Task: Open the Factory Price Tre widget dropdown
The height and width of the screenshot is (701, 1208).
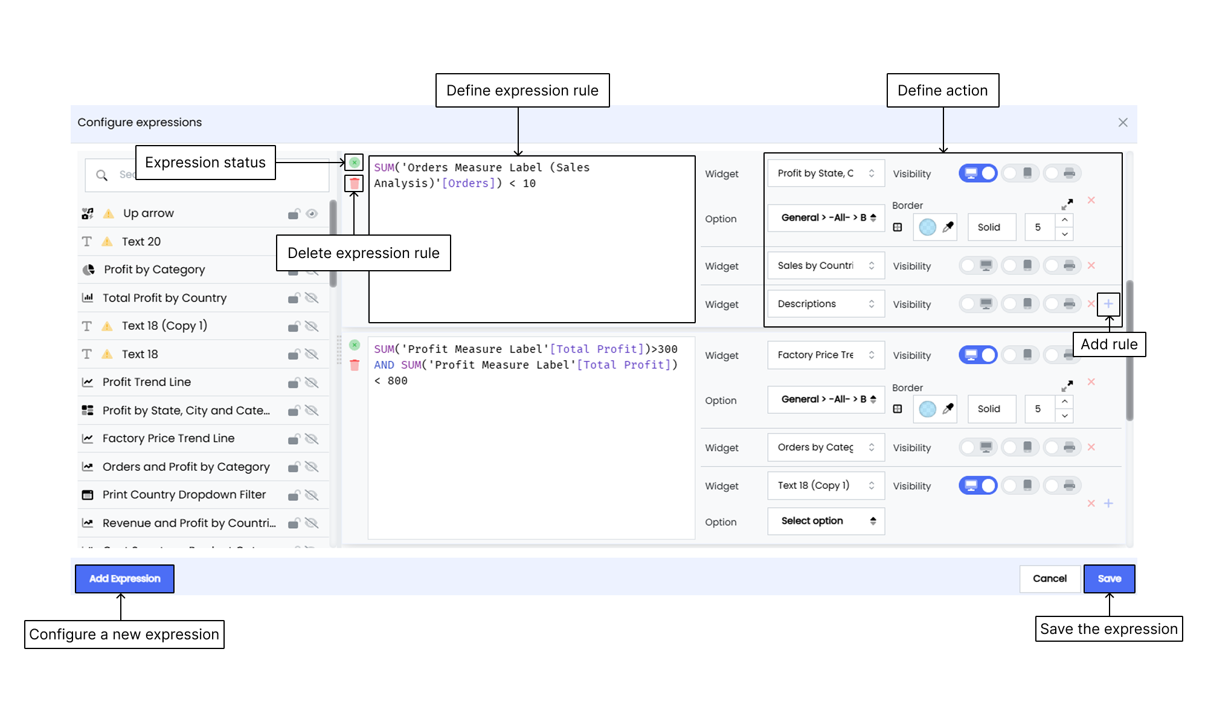Action: [x=826, y=355]
